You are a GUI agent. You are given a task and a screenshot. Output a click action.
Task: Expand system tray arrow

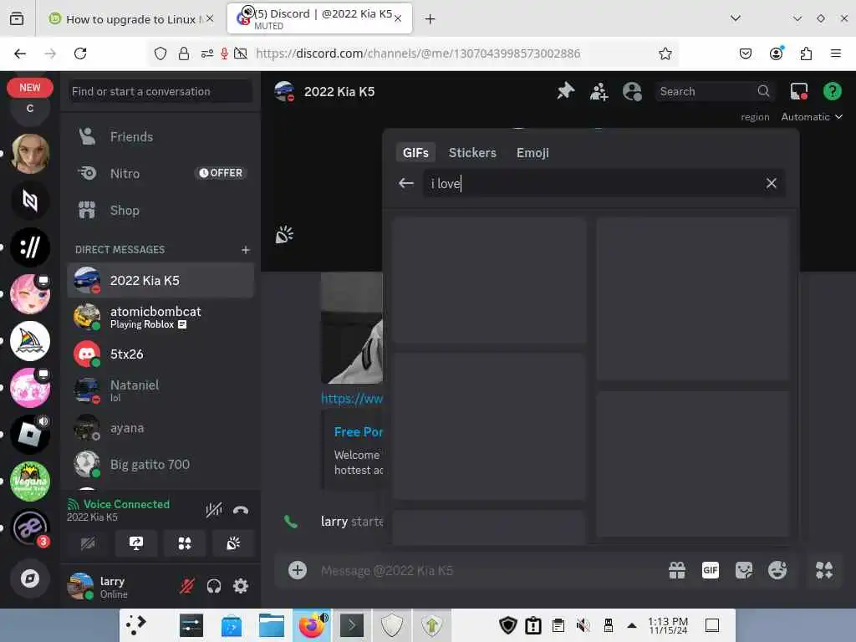point(632,625)
